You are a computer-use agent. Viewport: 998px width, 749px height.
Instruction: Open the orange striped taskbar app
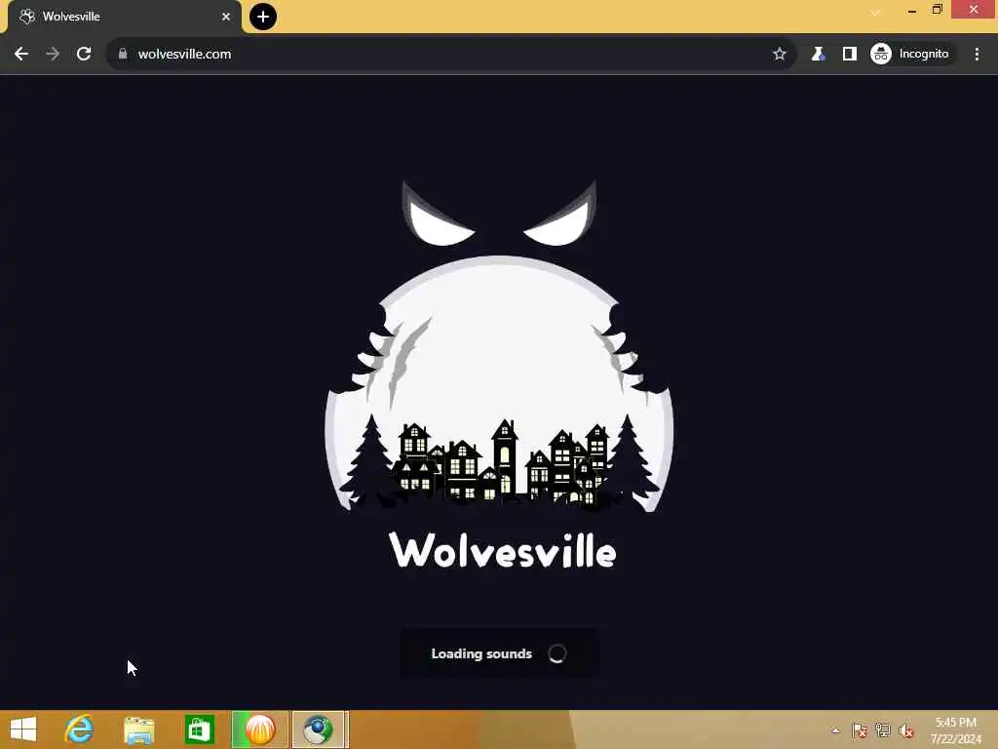click(260, 729)
